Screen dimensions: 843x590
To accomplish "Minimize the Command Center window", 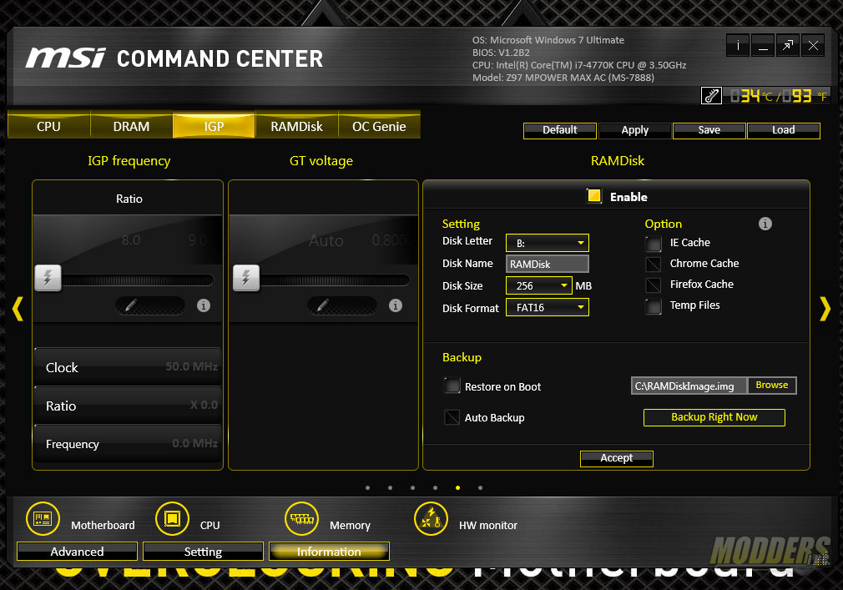I will click(763, 46).
